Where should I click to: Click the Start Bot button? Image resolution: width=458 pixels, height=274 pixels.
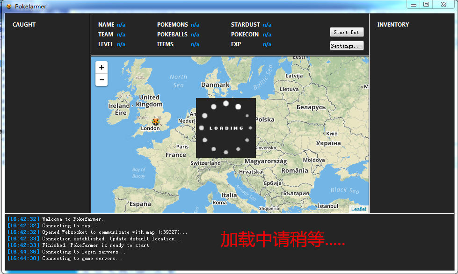pyautogui.click(x=347, y=32)
